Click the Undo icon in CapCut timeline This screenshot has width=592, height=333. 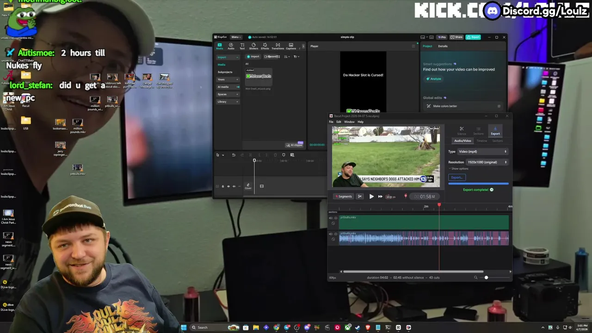pos(234,155)
